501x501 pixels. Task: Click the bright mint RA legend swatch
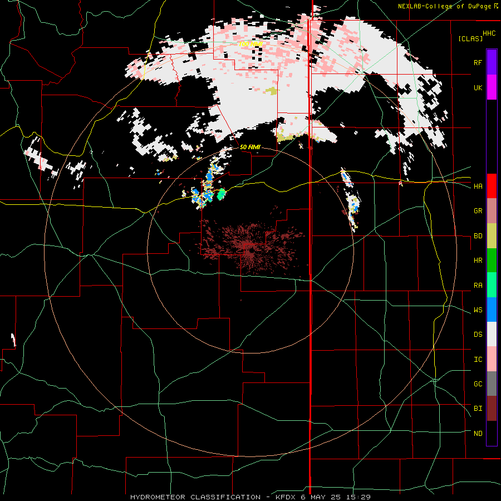pos(492,285)
